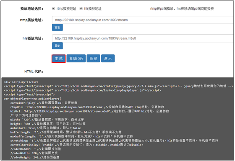Click the maxbufferlength: '2' code line
The image size is (235, 161).
point(72,136)
